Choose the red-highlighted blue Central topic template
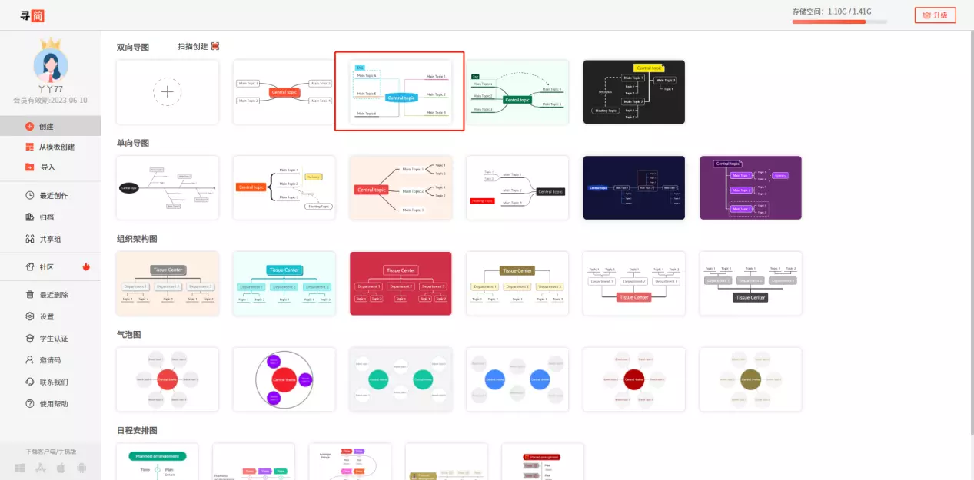 [400, 92]
